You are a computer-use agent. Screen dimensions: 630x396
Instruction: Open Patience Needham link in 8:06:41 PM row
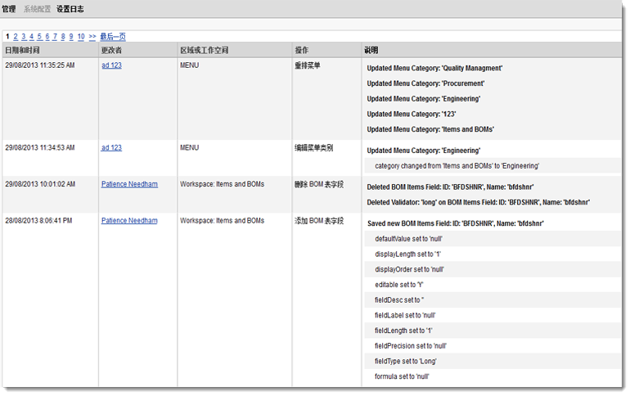(129, 220)
